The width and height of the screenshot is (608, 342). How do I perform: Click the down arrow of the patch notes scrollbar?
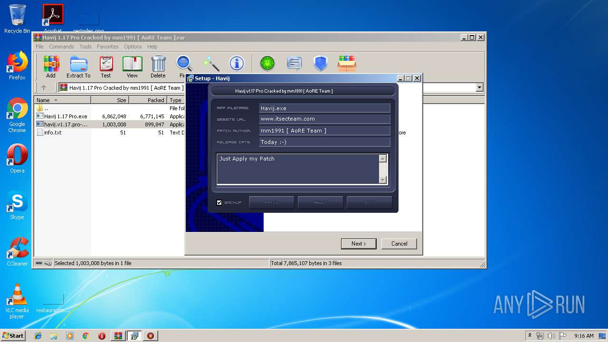click(x=382, y=180)
